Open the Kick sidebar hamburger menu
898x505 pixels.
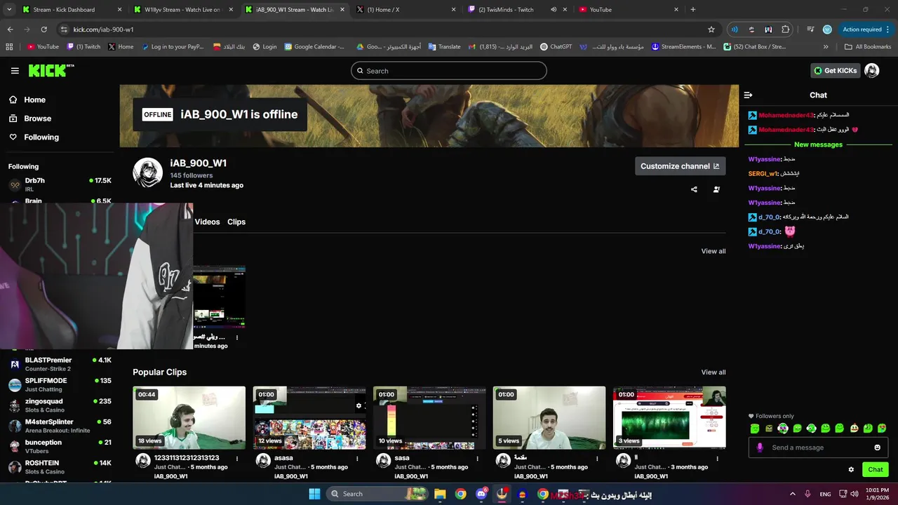pos(15,71)
